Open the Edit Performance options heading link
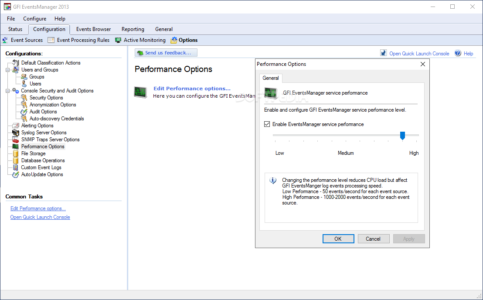The width and height of the screenshot is (483, 300). click(192, 89)
